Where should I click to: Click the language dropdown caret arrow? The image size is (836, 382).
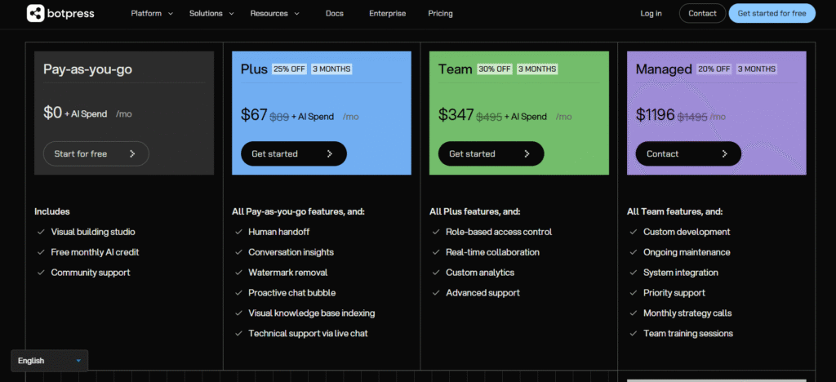tap(78, 361)
